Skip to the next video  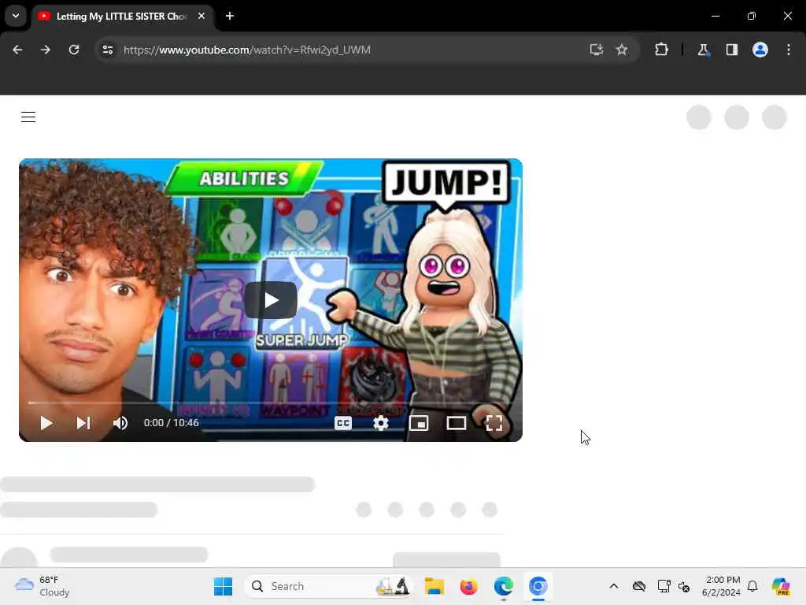pos(83,423)
